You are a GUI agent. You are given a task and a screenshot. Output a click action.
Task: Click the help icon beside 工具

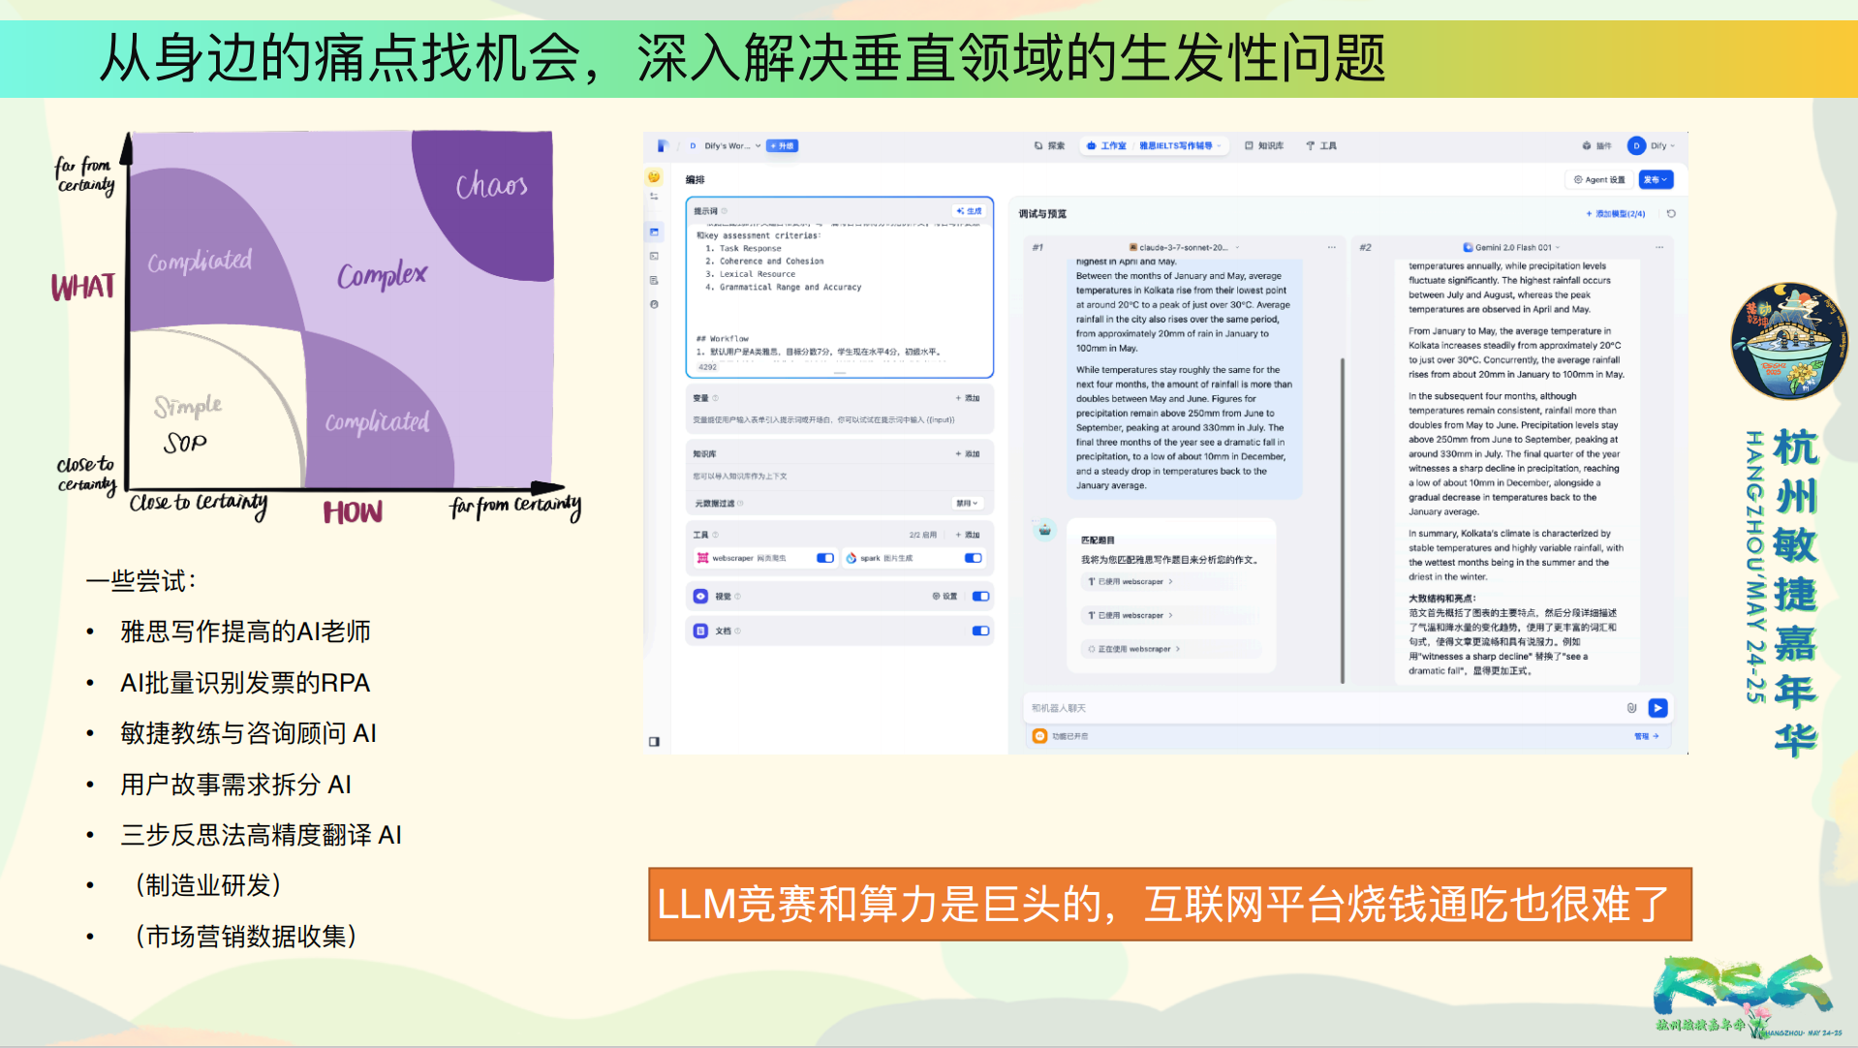tap(716, 535)
